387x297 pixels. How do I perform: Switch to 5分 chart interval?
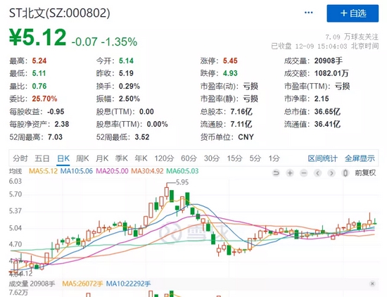point(255,158)
